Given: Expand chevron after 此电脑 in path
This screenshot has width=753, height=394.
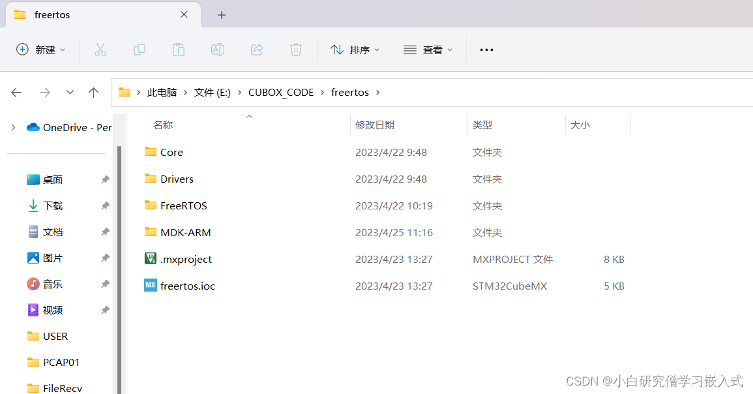Looking at the screenshot, I should [185, 92].
